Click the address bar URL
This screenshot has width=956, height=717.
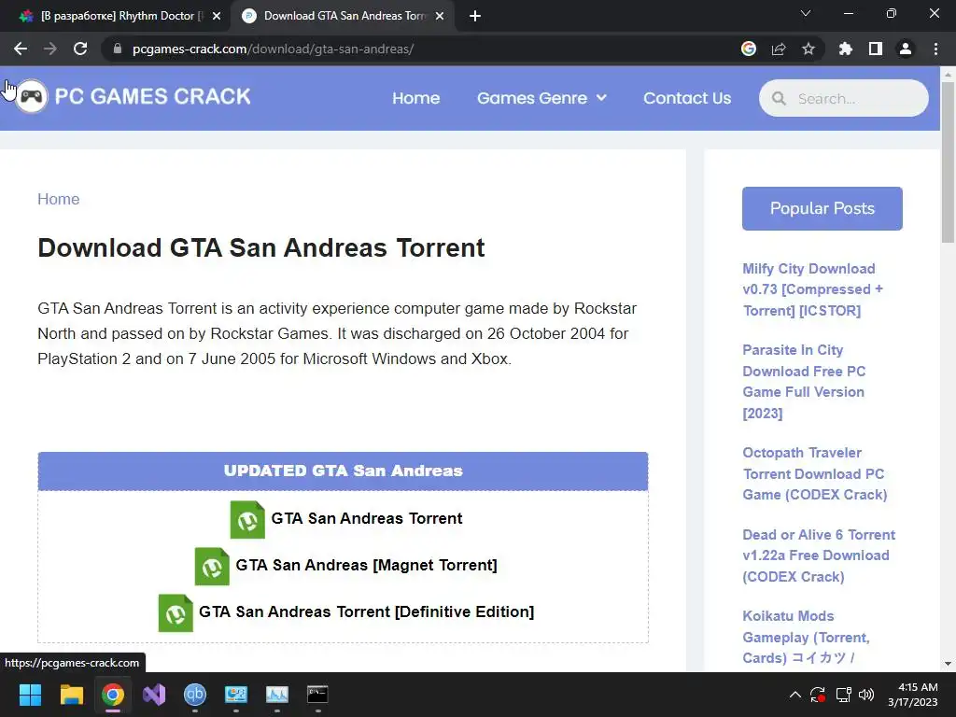click(x=273, y=49)
